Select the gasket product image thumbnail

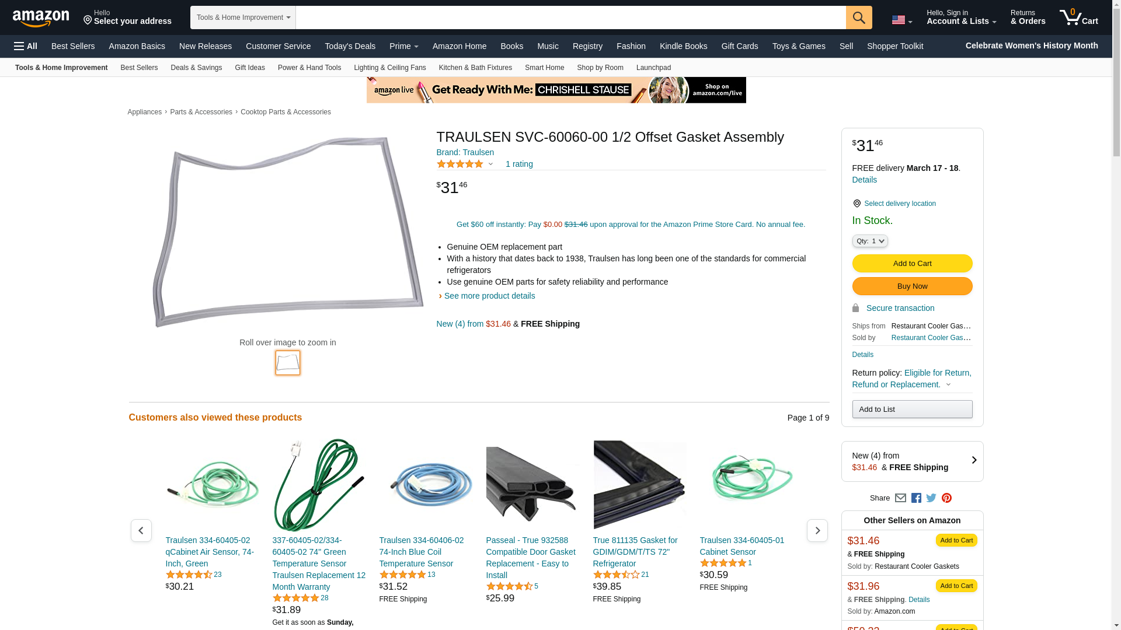tap(288, 363)
